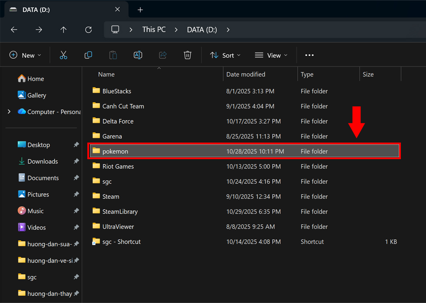Click the Refresh button
The width and height of the screenshot is (426, 303).
(89, 30)
